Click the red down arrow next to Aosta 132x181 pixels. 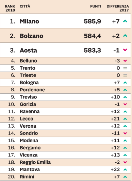click(125, 50)
